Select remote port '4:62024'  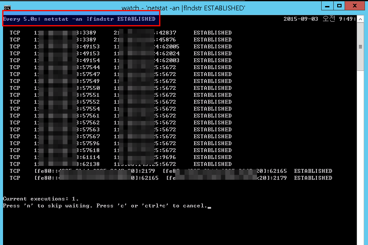pyautogui.click(x=167, y=54)
